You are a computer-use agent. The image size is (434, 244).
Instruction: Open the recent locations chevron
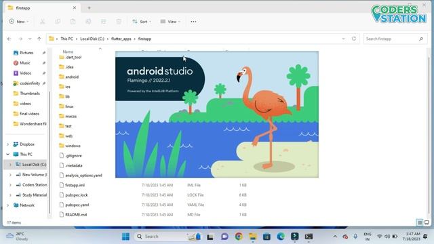(x=30, y=39)
